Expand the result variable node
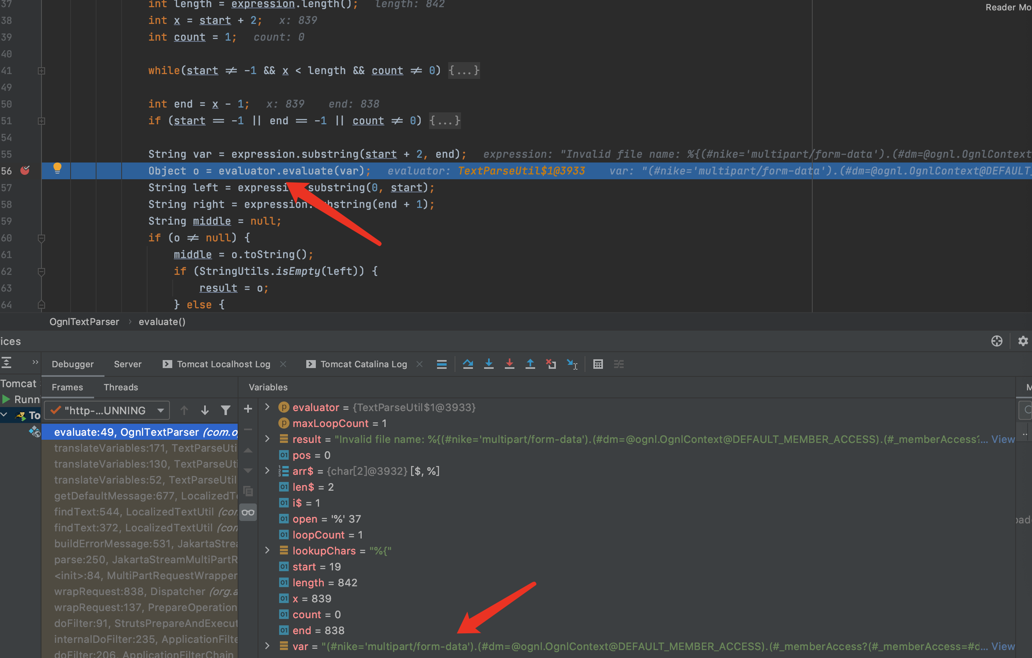 (x=267, y=439)
